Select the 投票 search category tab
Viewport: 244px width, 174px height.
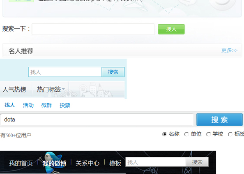65,105
